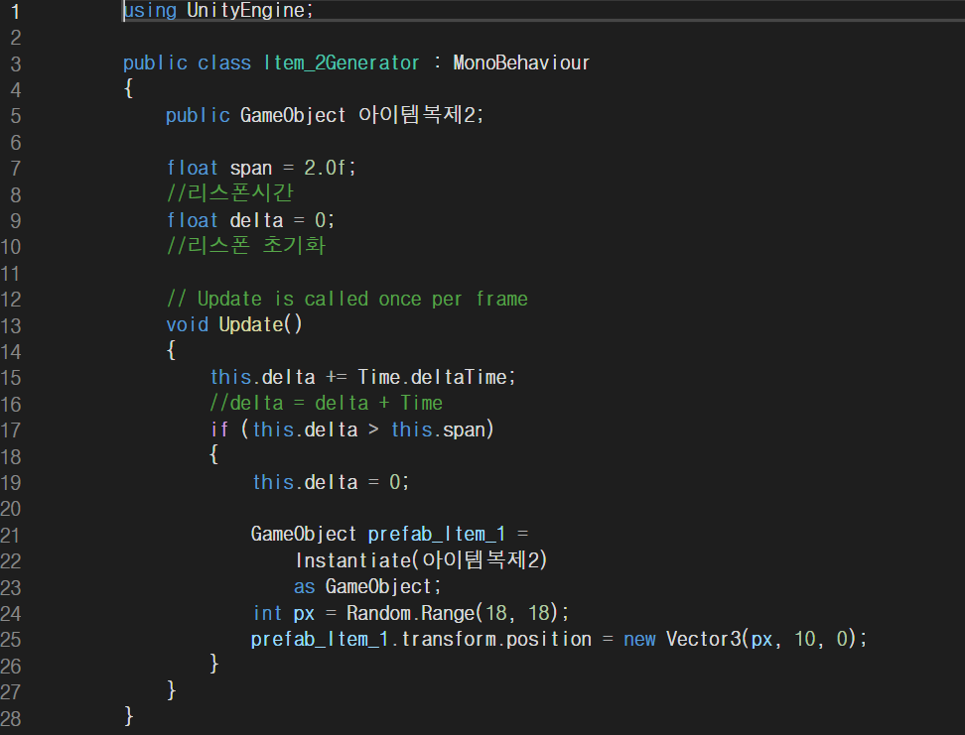
Task: Click line number 13 in the gutter
Action: pos(11,326)
